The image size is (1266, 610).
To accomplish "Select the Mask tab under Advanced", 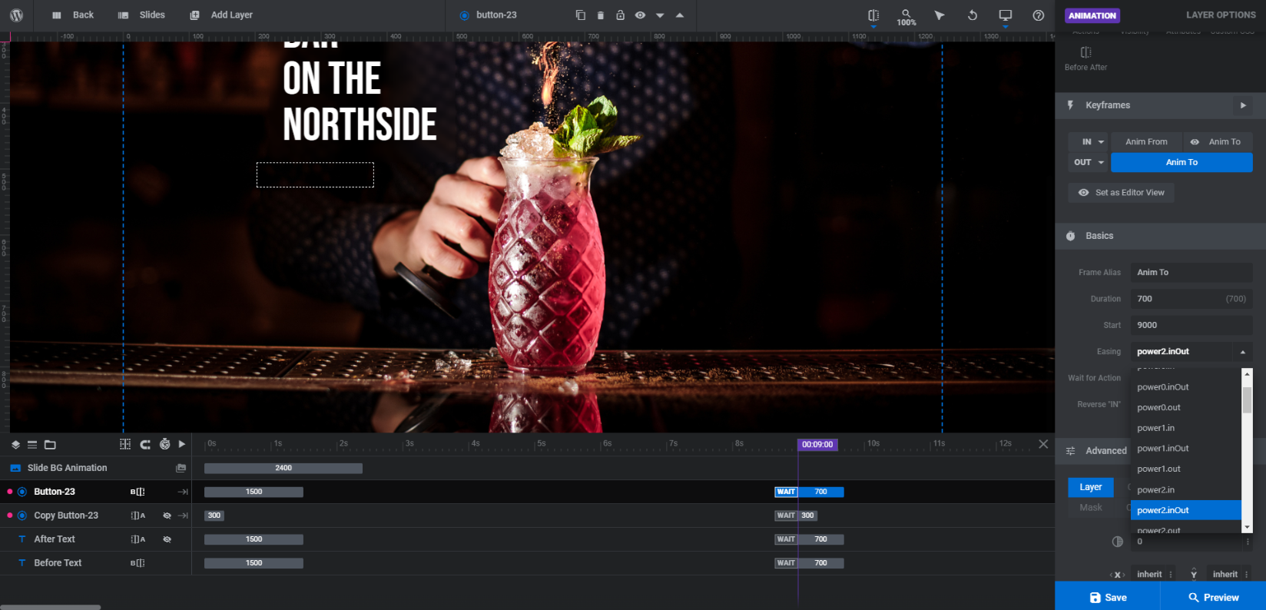I will [1091, 507].
